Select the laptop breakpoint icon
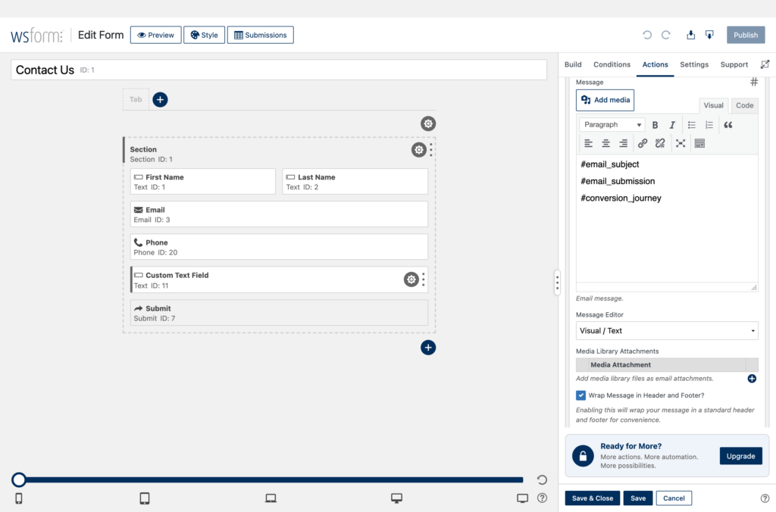This screenshot has height=512, width=776. 271,498
